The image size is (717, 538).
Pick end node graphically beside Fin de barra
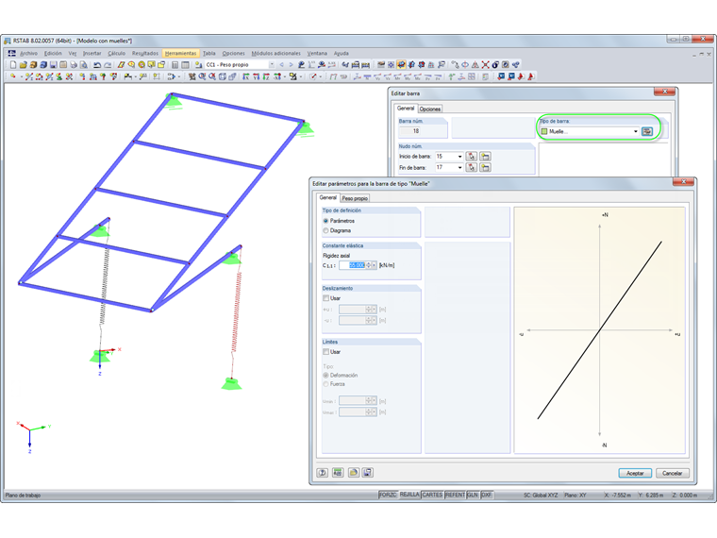click(471, 167)
